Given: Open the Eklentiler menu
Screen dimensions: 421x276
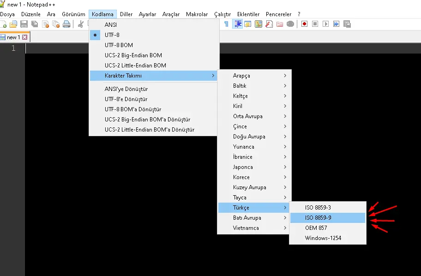Looking at the screenshot, I should click(248, 14).
